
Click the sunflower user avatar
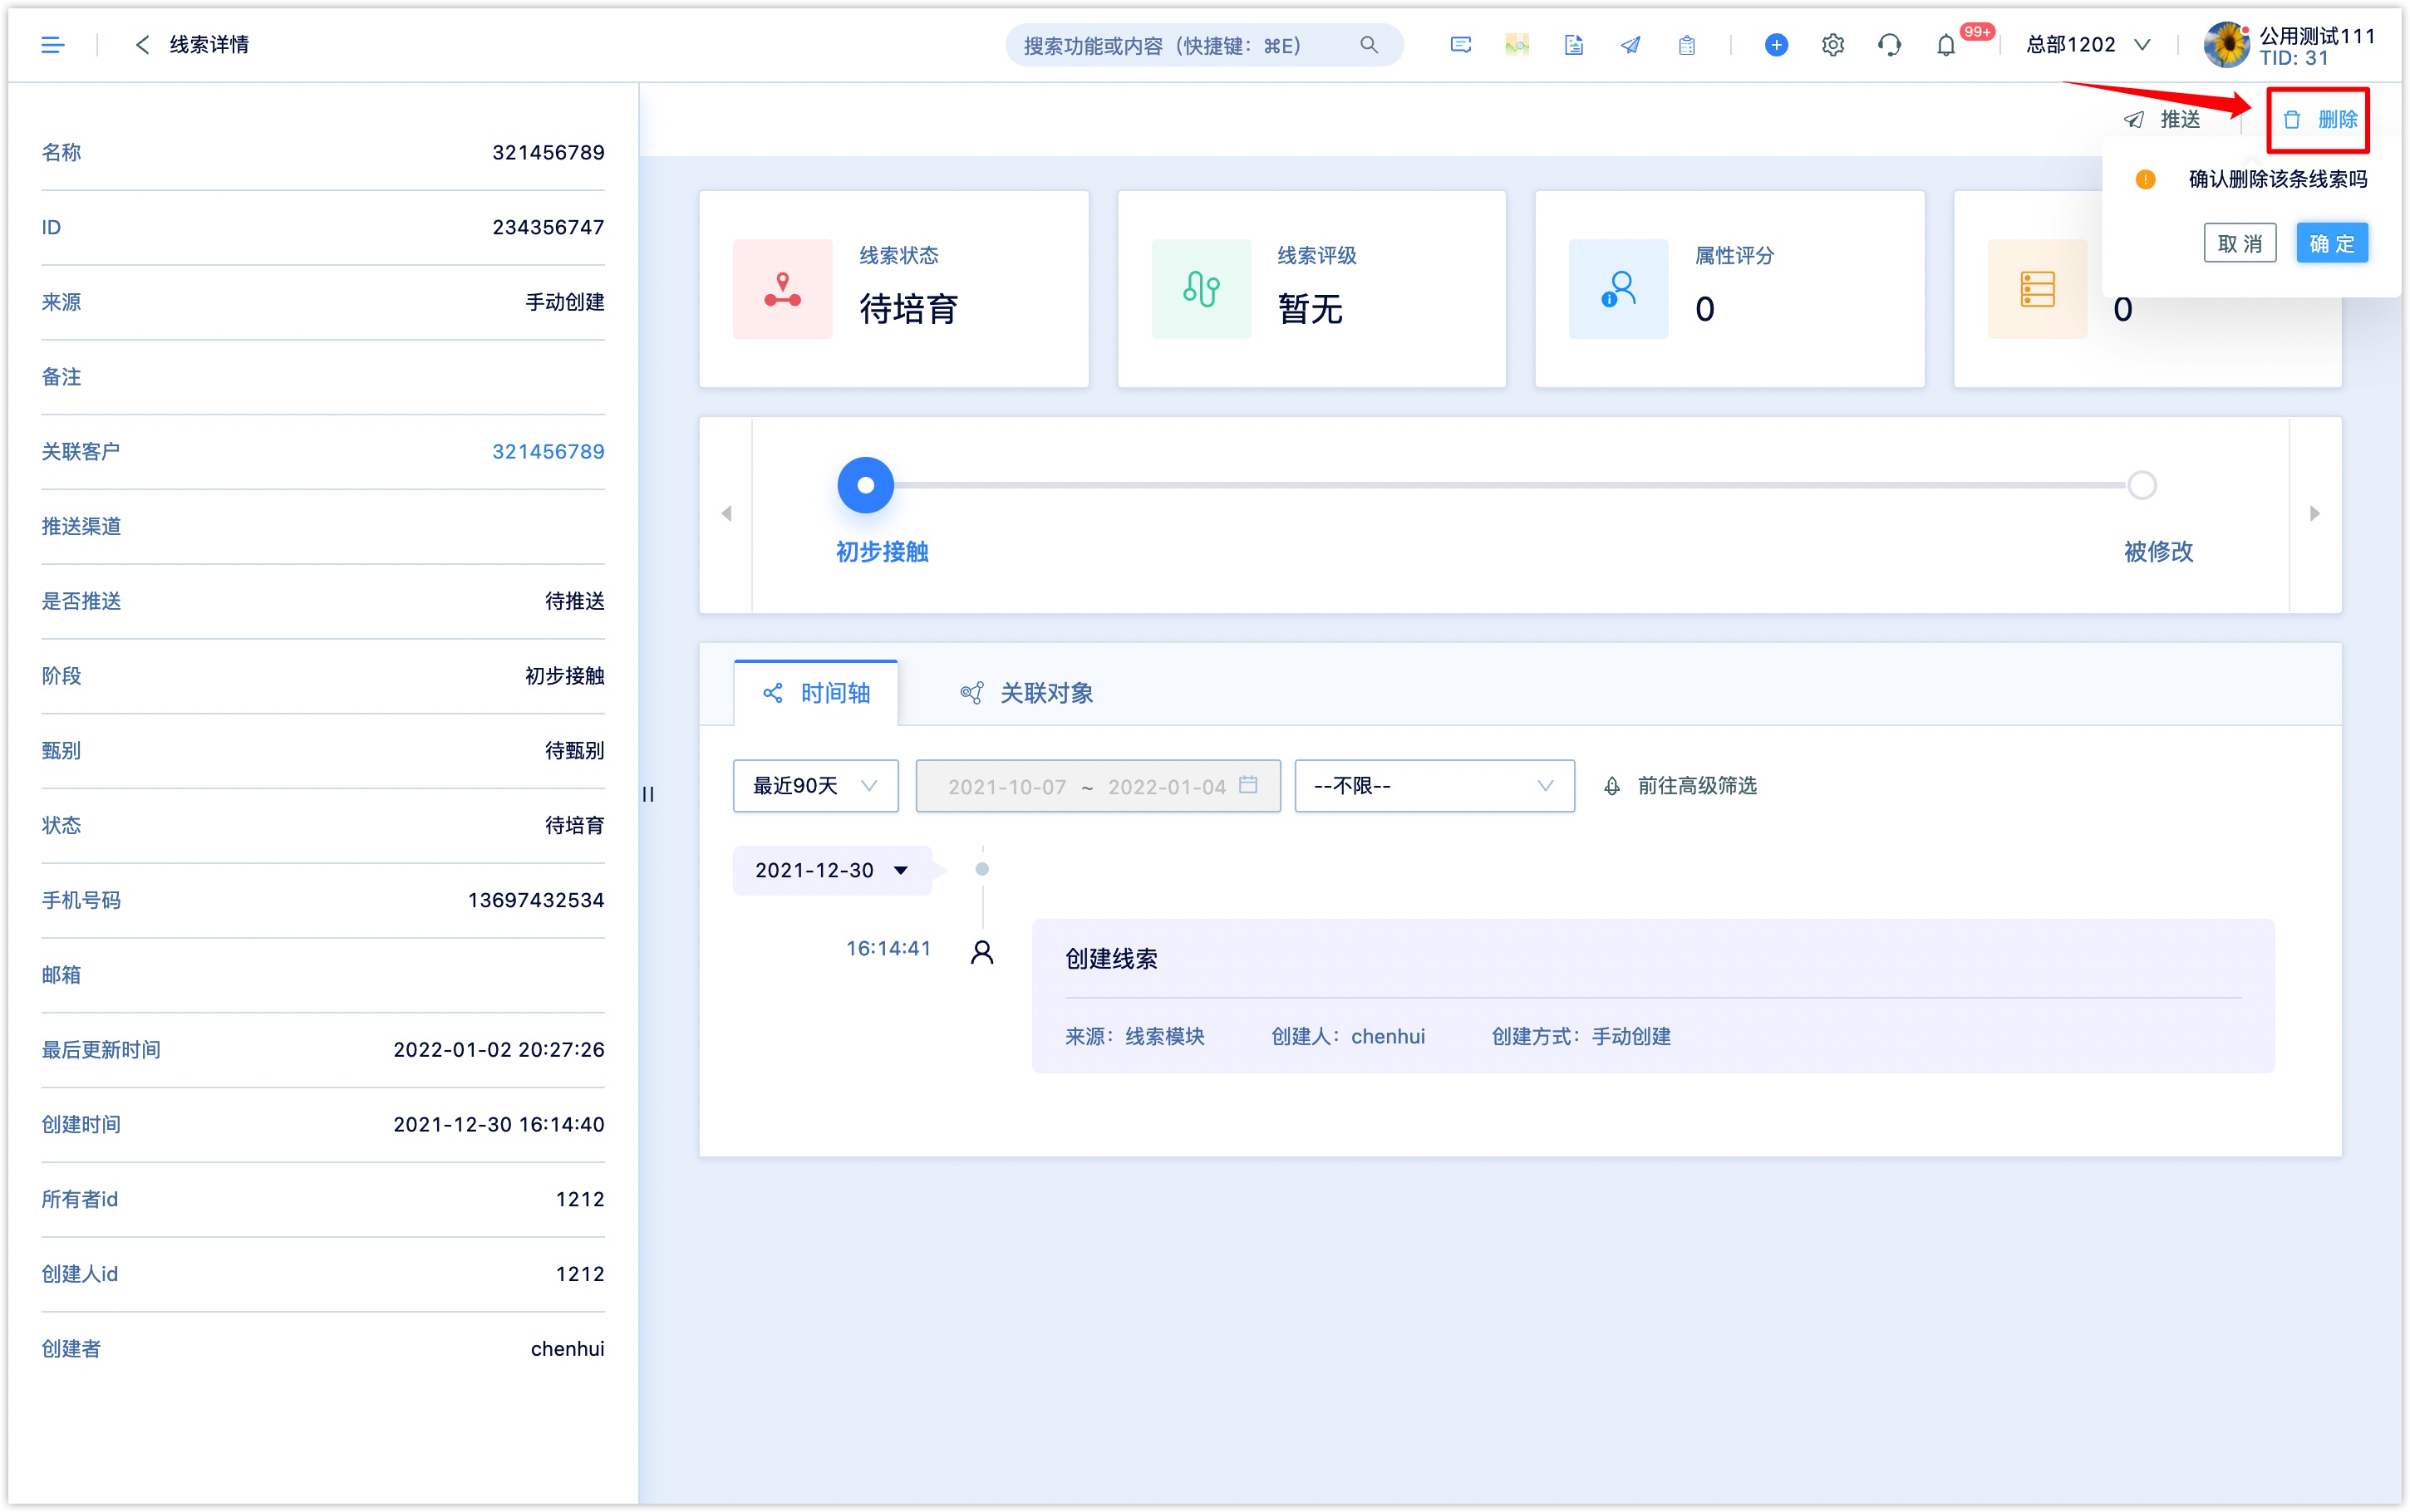tap(2228, 45)
